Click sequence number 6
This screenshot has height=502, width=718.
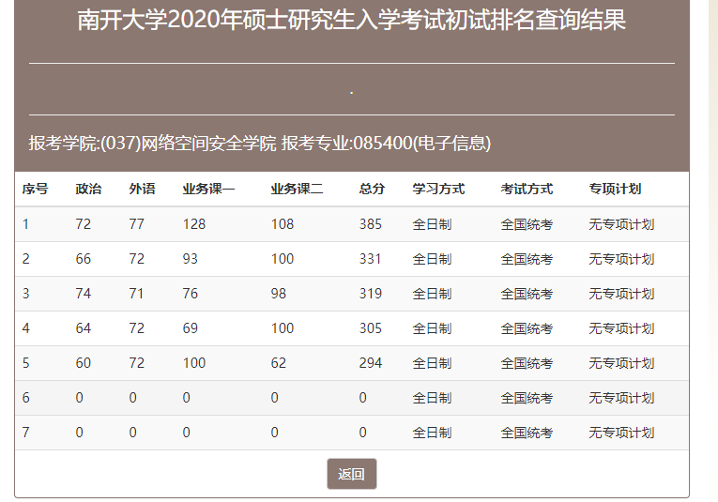(x=26, y=398)
